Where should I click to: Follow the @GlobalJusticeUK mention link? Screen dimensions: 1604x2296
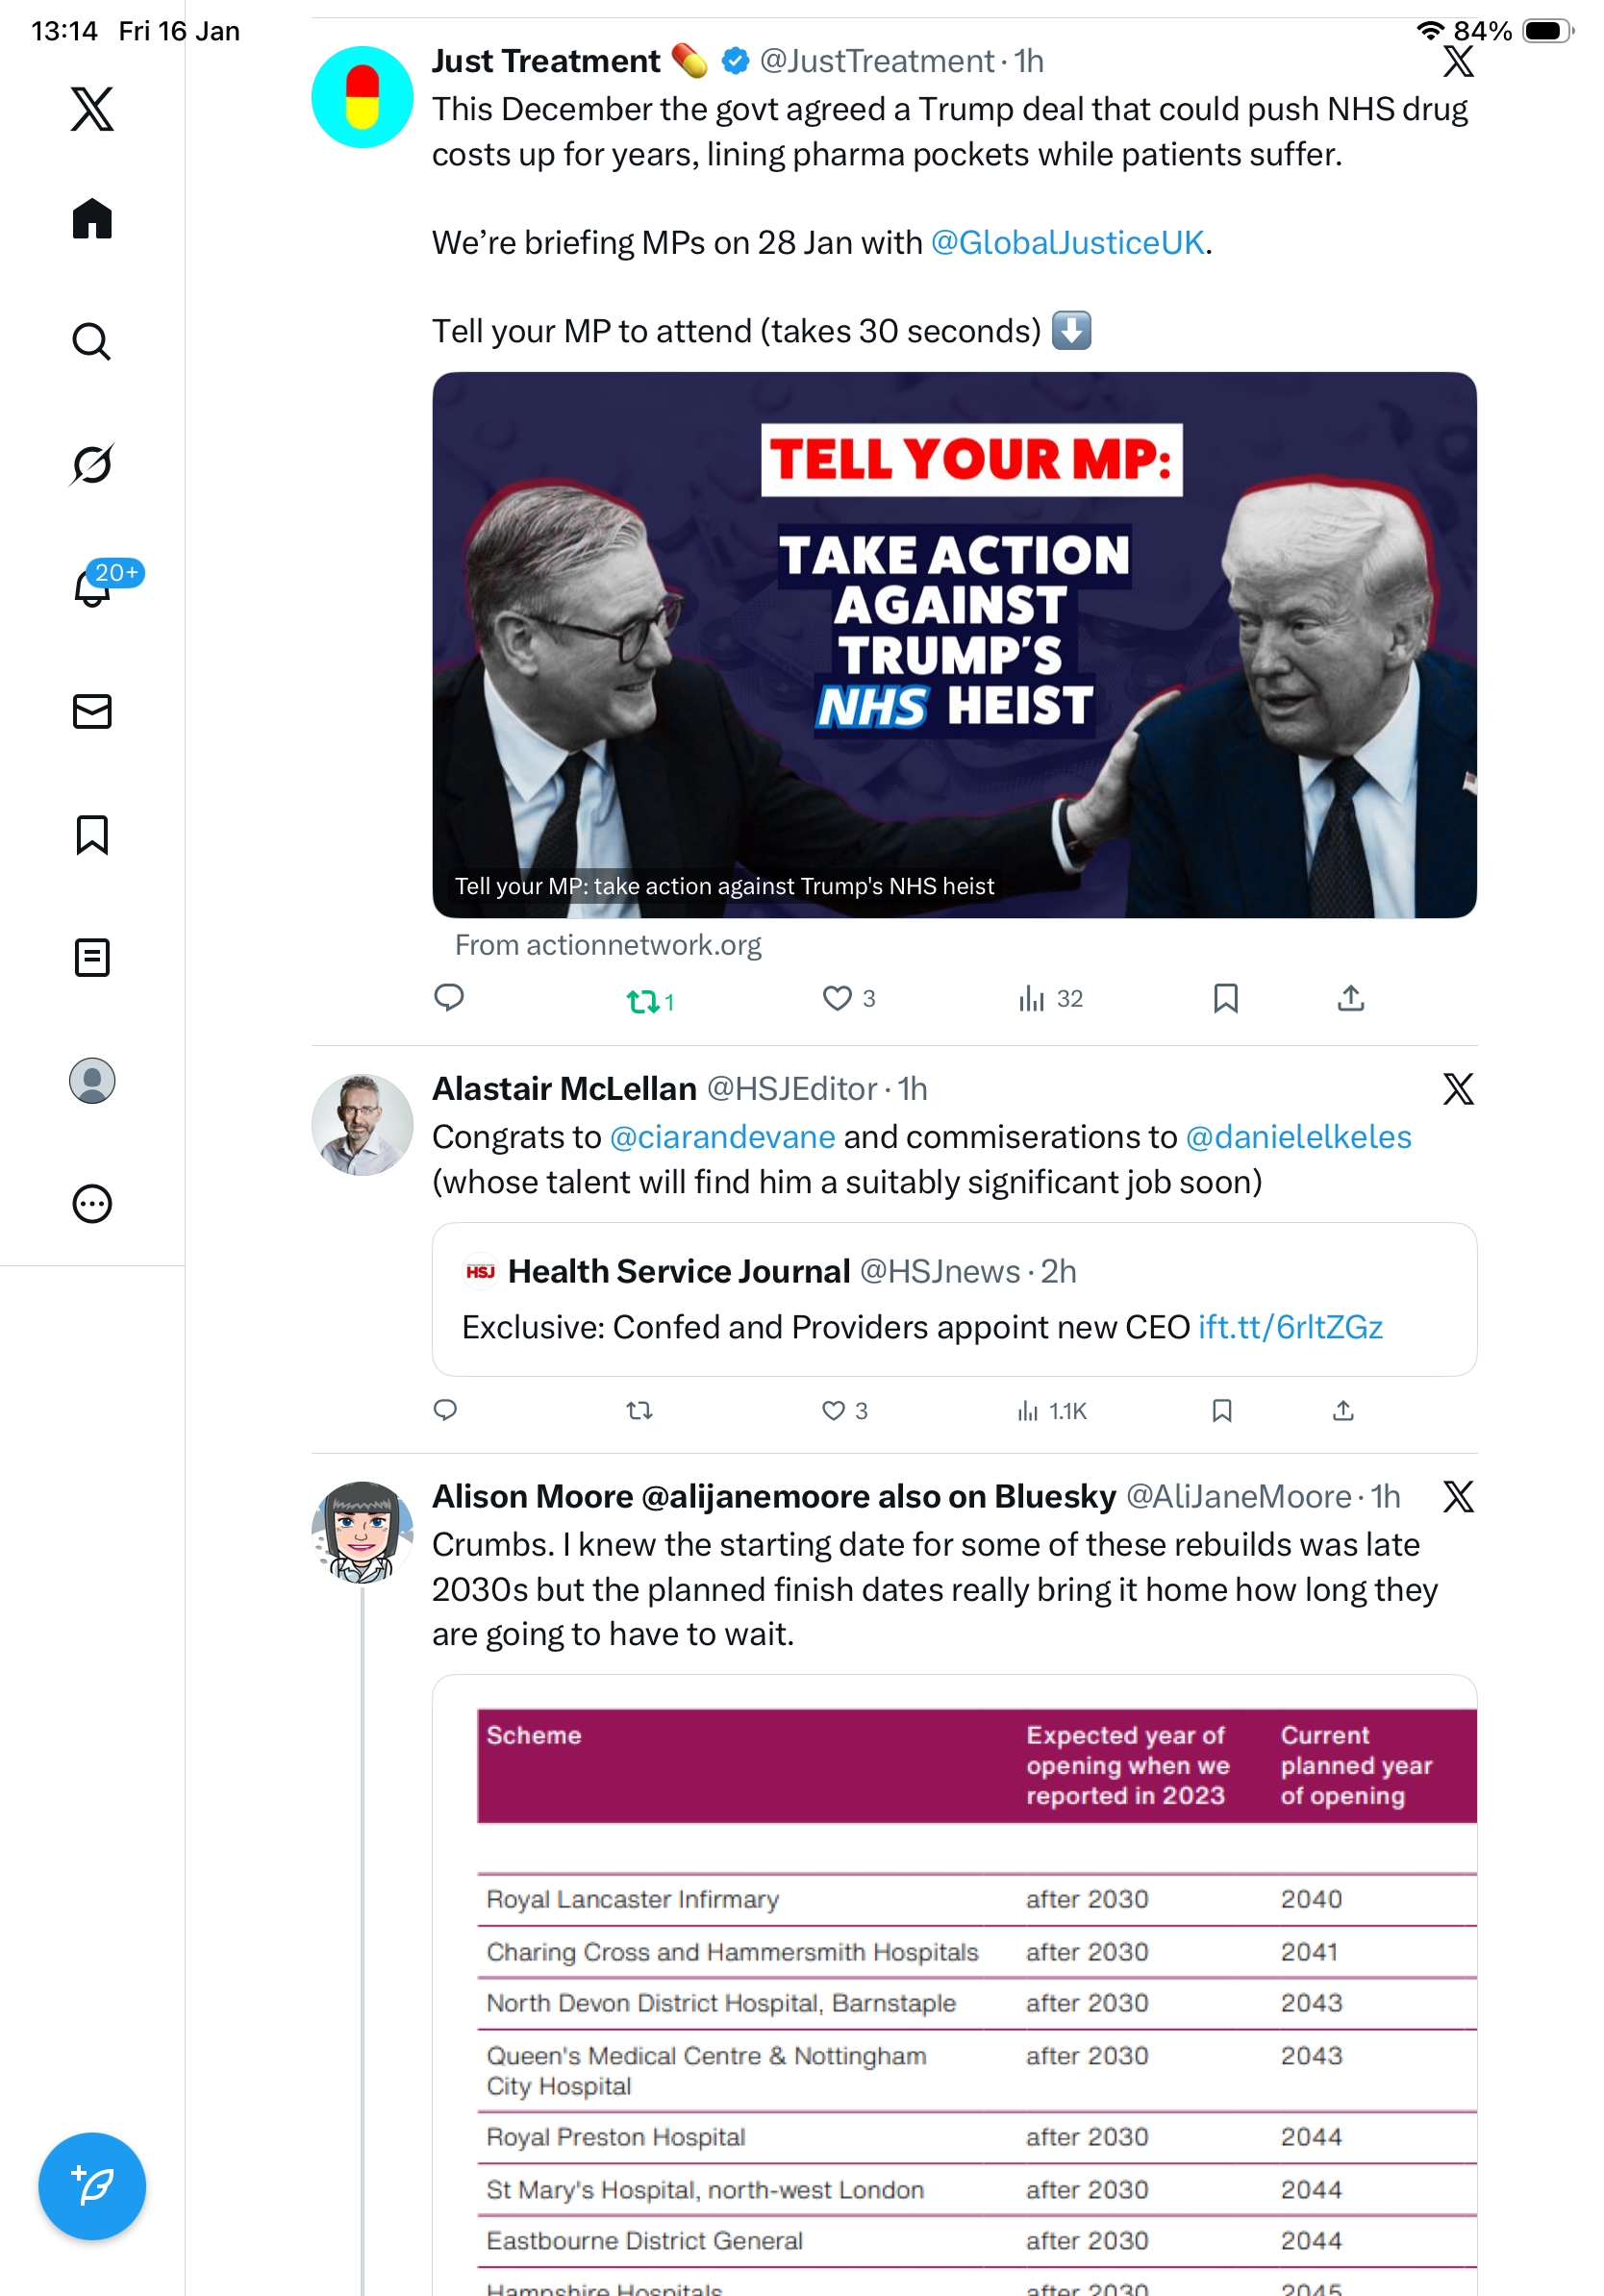pos(1067,243)
